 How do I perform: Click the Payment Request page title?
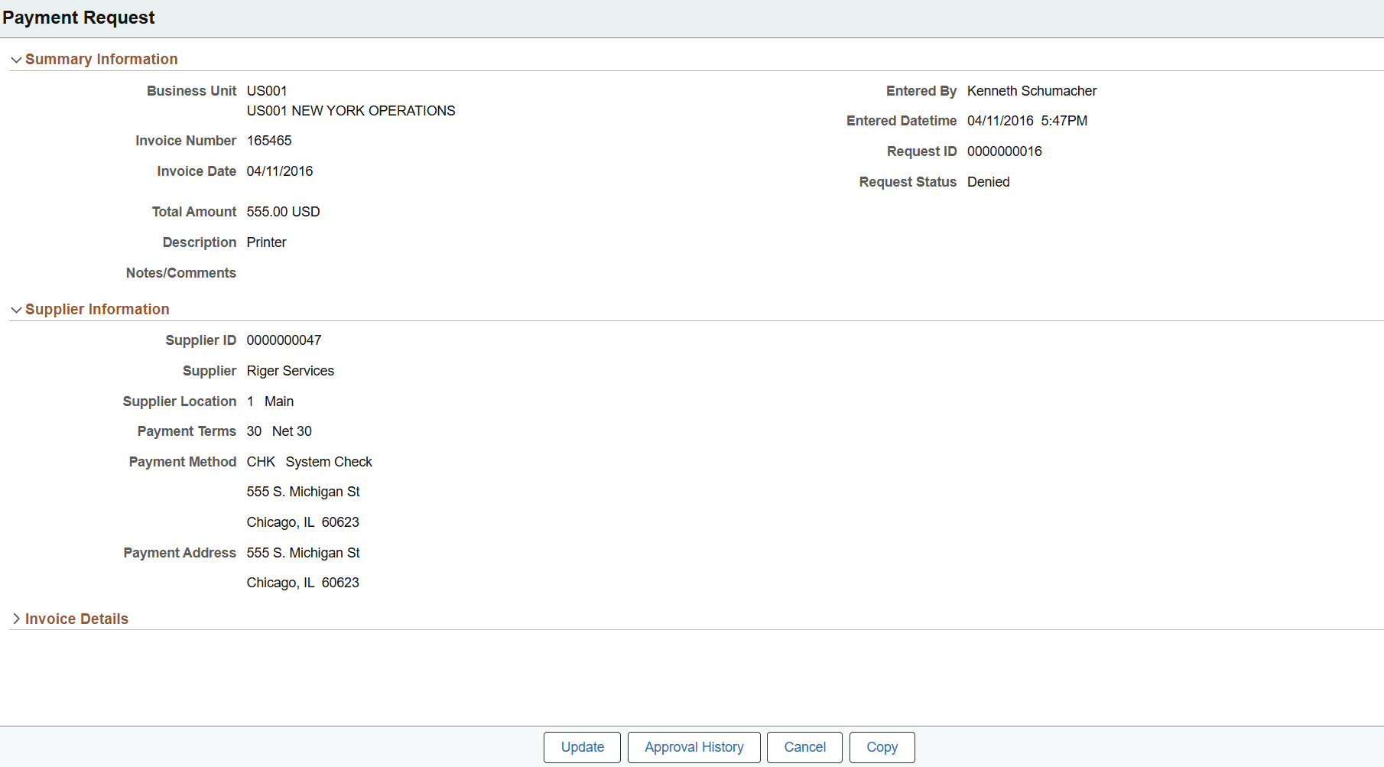[x=79, y=17]
